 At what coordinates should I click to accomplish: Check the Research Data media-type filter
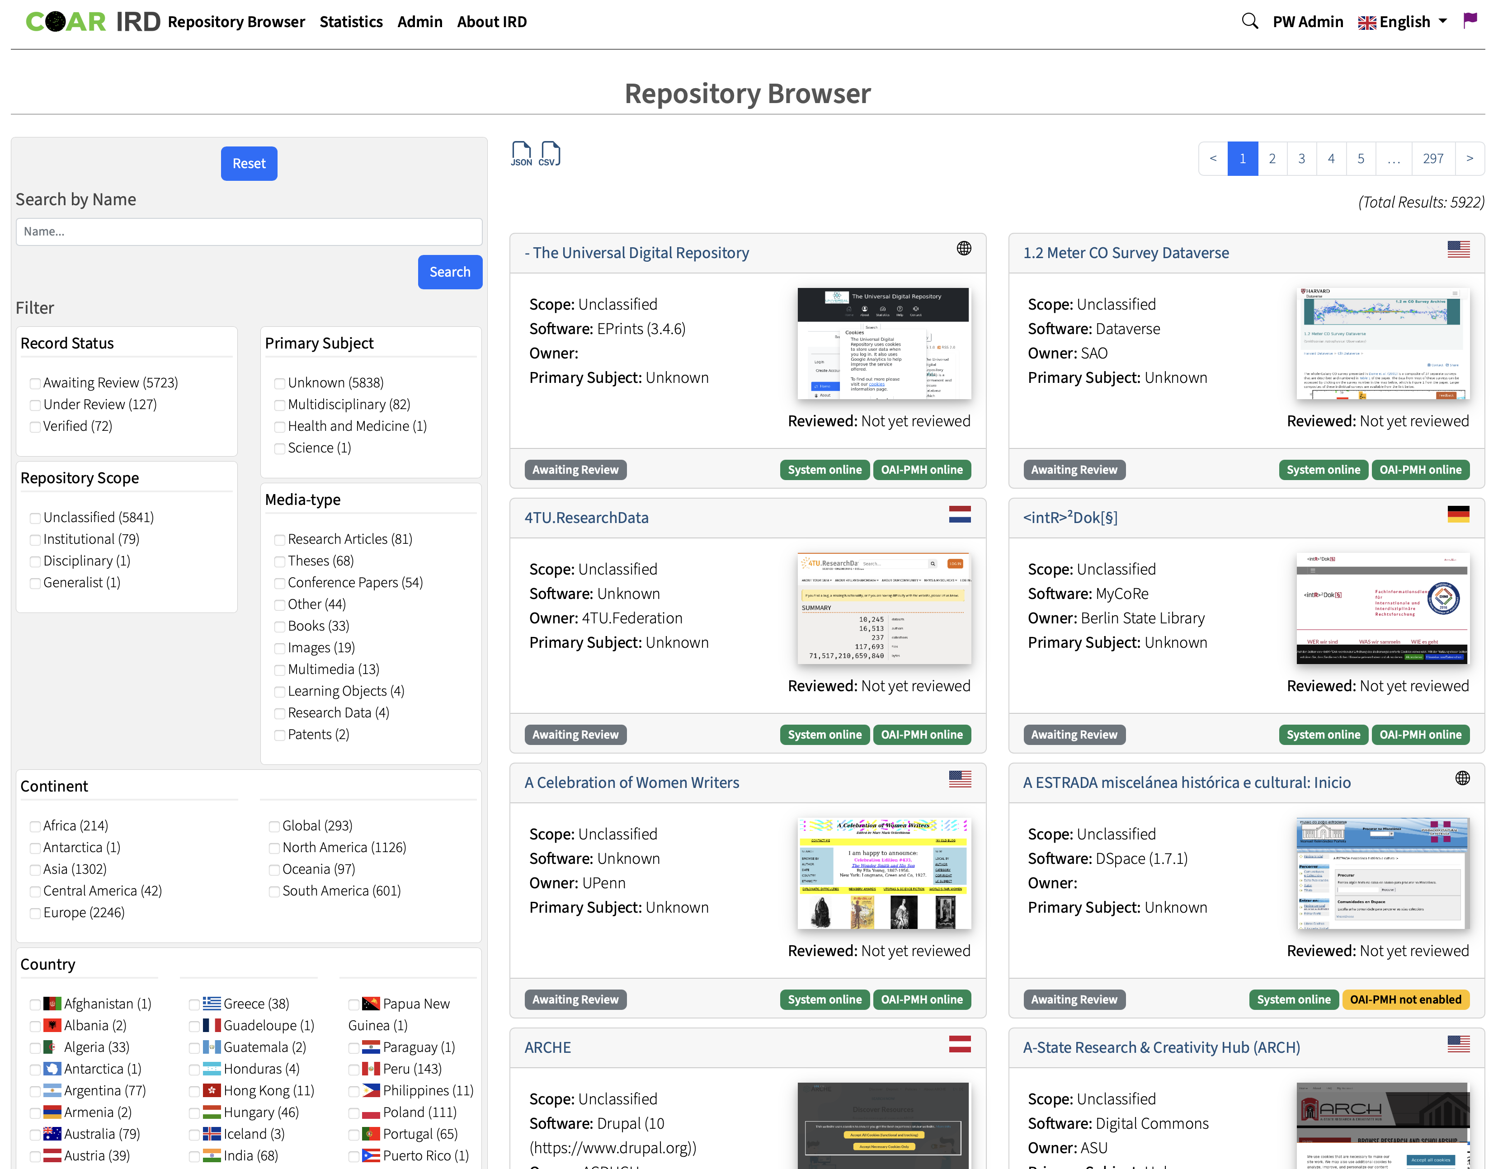[279, 713]
